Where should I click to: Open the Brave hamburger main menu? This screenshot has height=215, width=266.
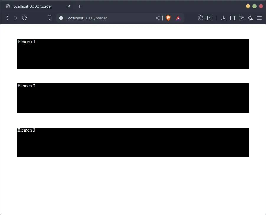click(259, 18)
